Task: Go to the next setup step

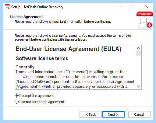Action: tap(113, 114)
